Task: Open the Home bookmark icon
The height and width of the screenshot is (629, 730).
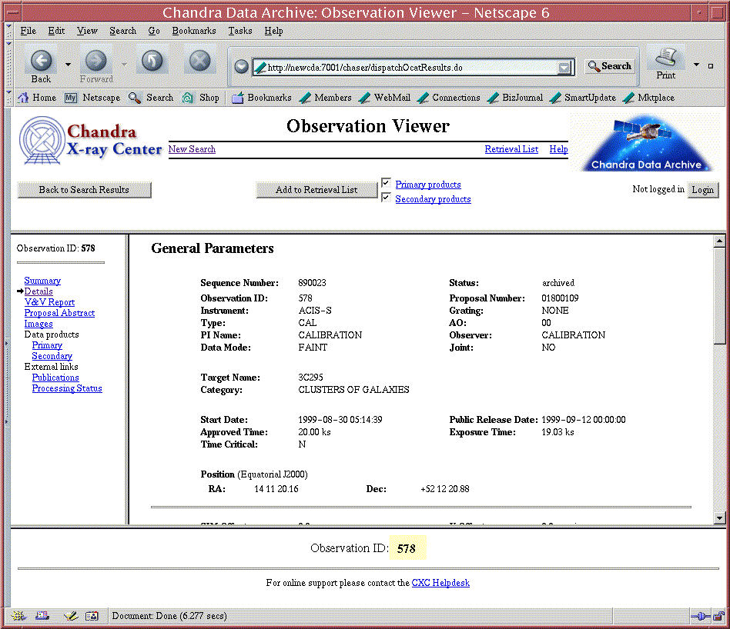Action: point(23,98)
